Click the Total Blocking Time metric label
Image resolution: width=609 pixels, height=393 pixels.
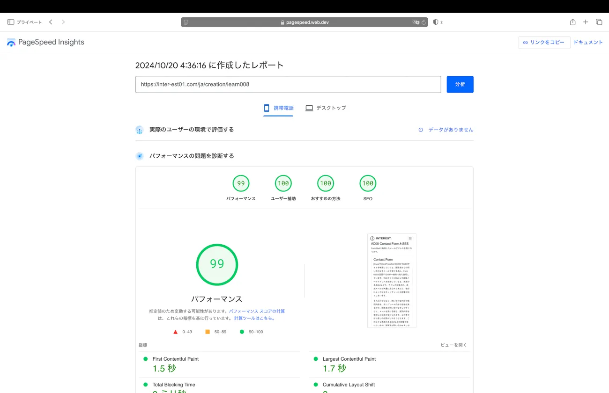tap(174, 385)
